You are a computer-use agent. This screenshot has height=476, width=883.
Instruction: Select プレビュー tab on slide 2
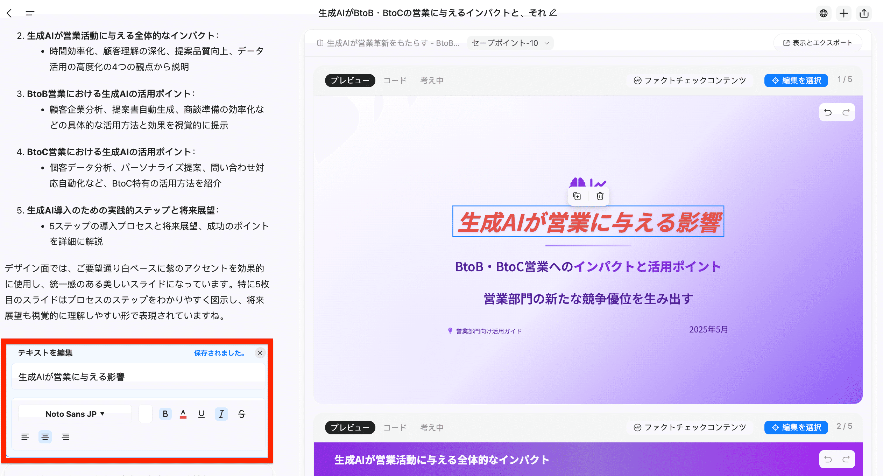tap(350, 427)
